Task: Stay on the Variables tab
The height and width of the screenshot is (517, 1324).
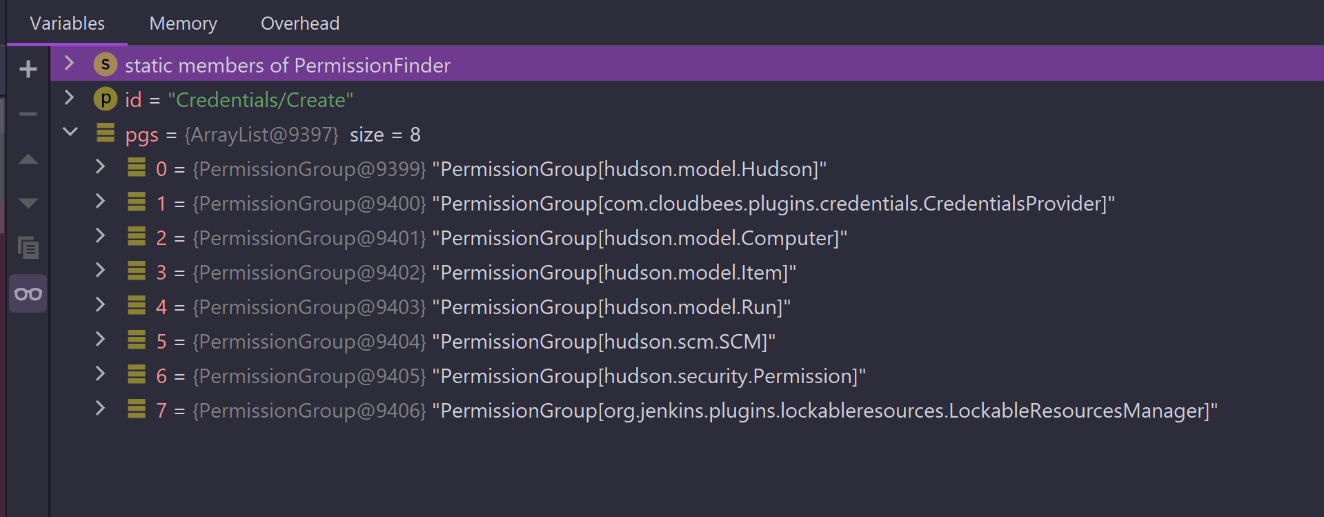Action: (67, 23)
